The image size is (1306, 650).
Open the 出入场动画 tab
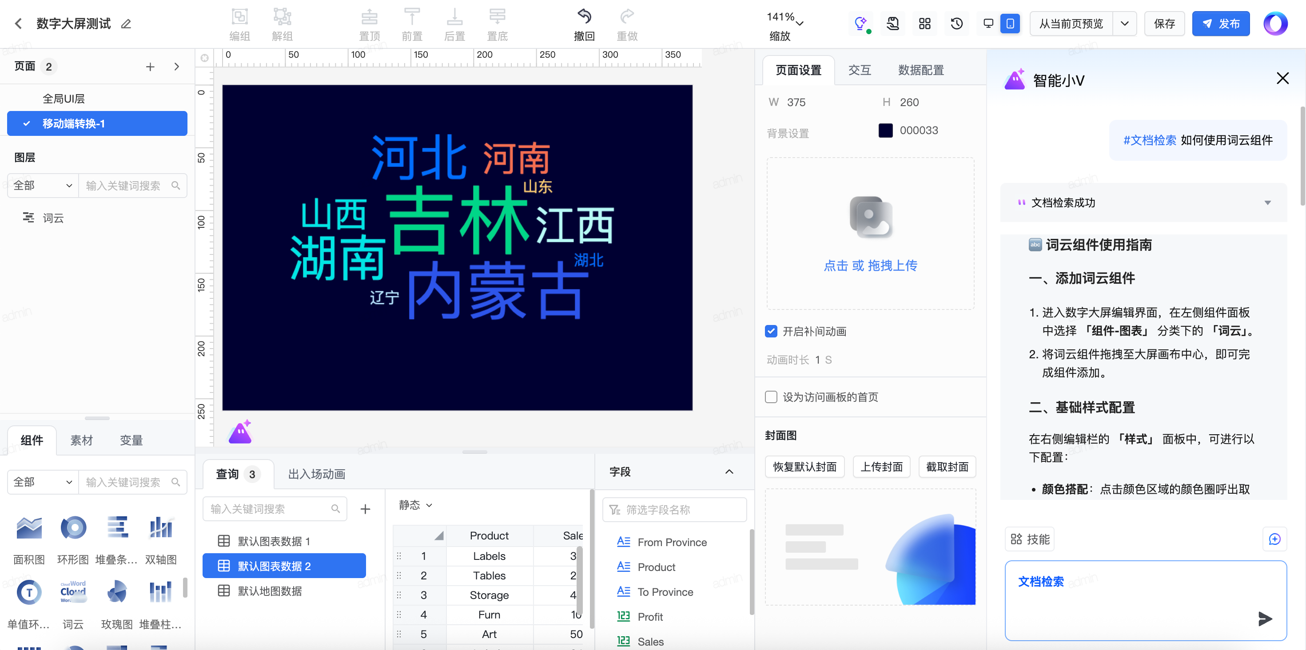point(316,474)
